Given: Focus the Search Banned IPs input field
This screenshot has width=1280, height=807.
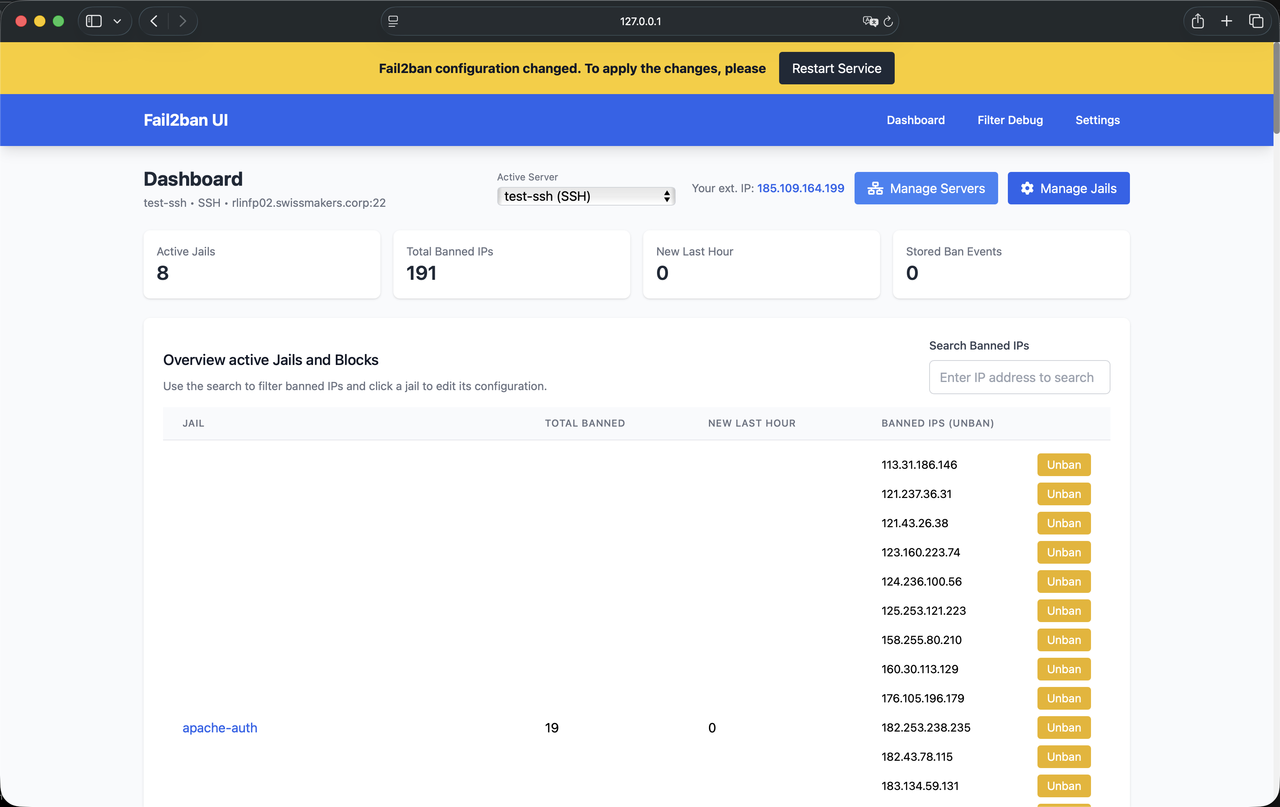Looking at the screenshot, I should click(1018, 377).
